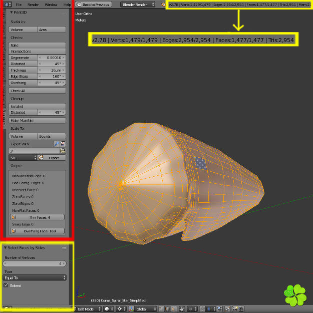
Task: Click the Print3D panel drag grip
Action: pyautogui.click(x=64, y=13)
